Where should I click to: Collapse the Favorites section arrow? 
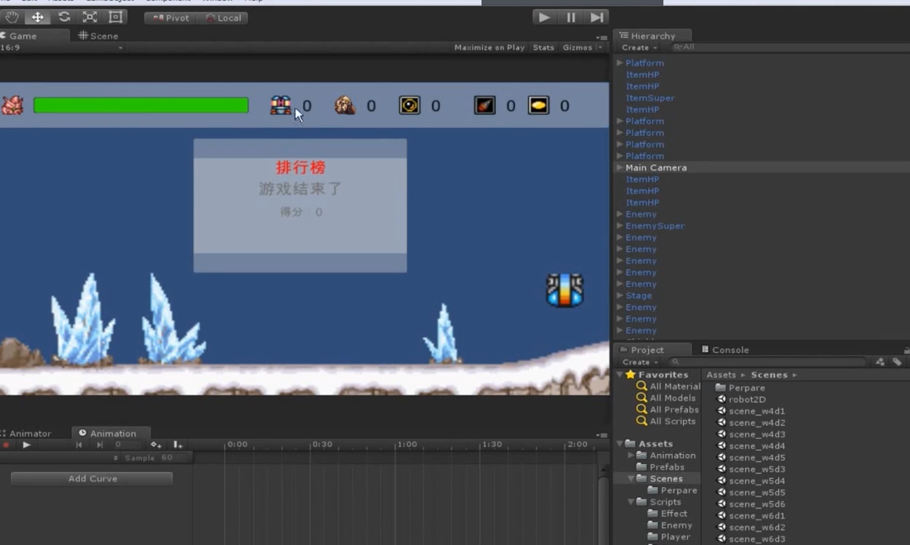click(x=620, y=375)
